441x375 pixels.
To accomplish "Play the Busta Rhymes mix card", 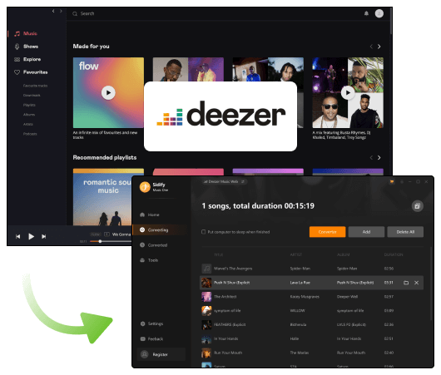I will [348, 93].
